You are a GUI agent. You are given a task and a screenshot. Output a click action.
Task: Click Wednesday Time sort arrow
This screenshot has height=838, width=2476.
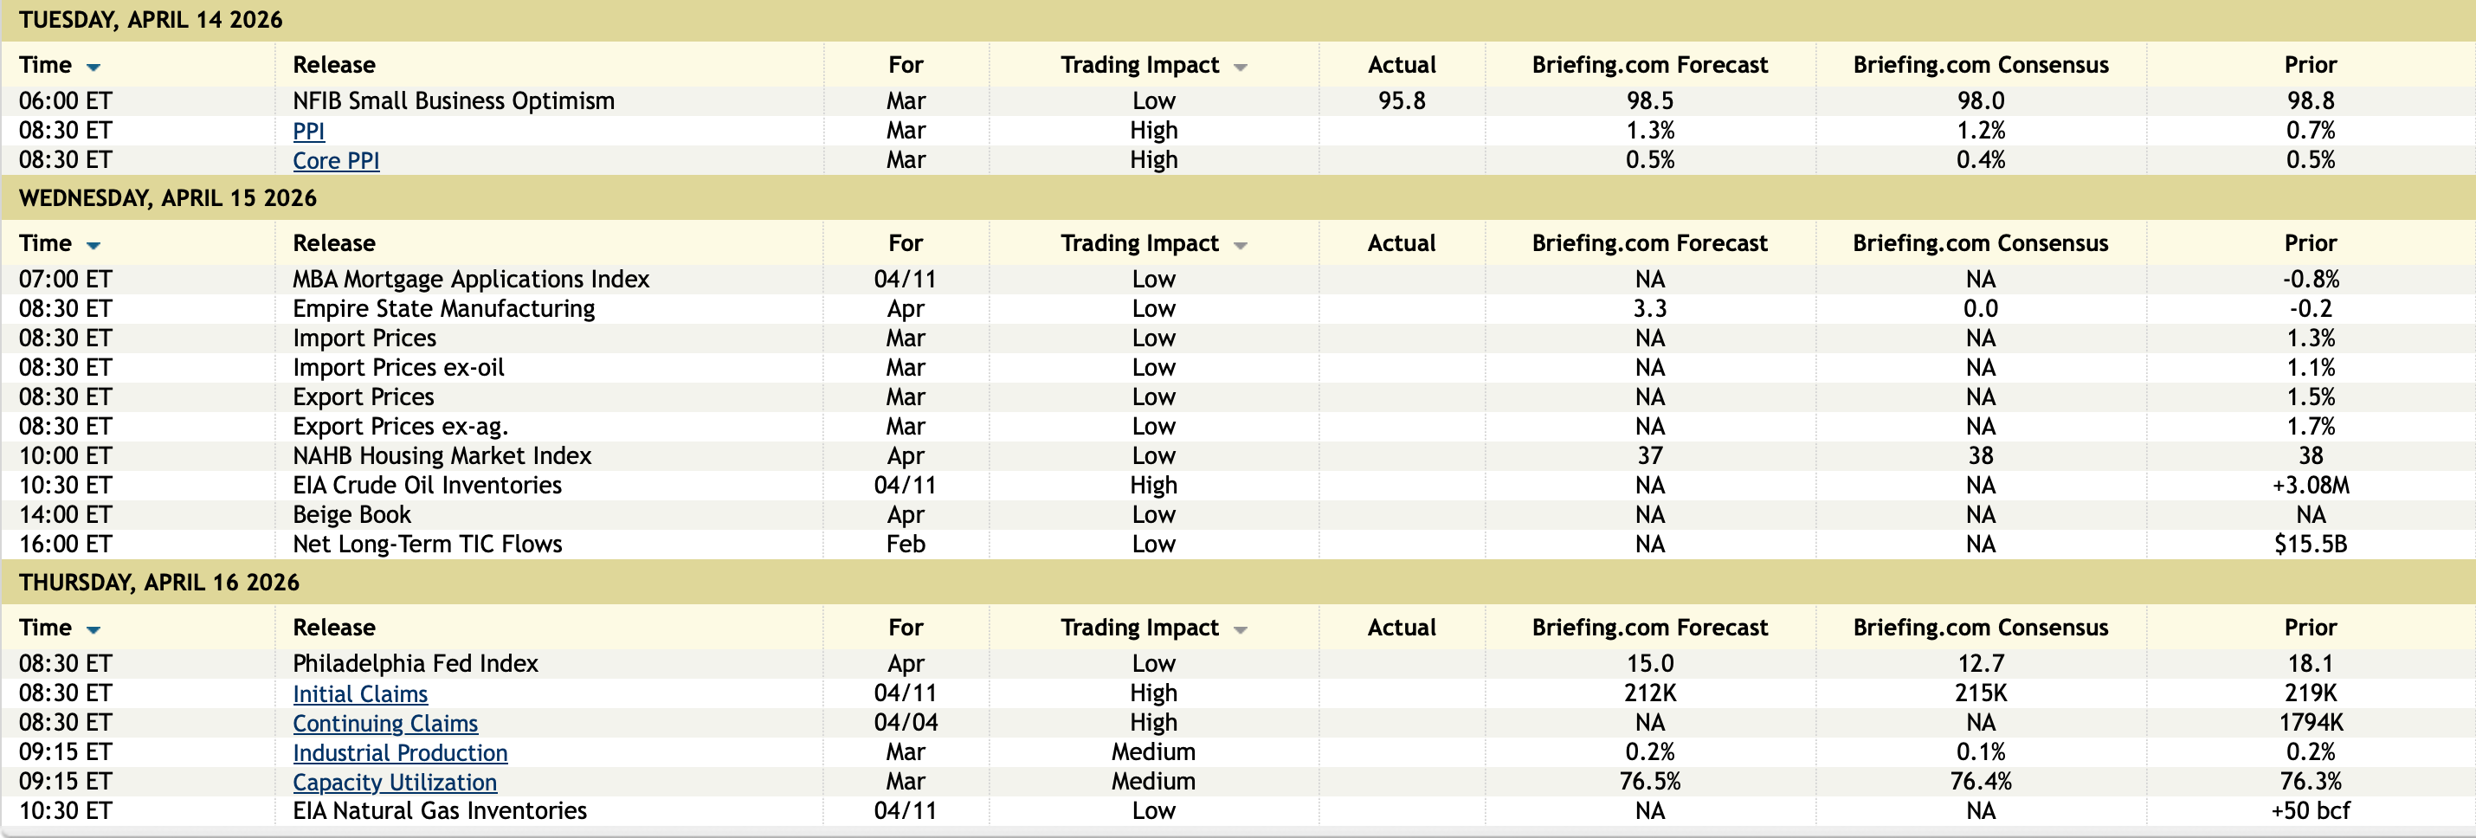(x=93, y=246)
